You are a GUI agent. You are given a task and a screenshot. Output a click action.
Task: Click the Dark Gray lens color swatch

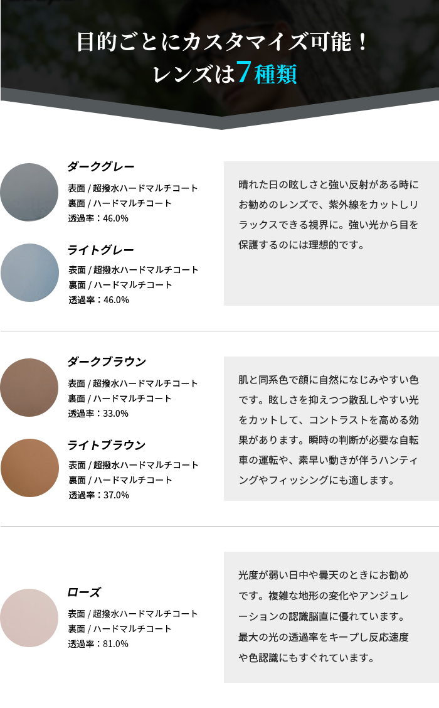29,192
